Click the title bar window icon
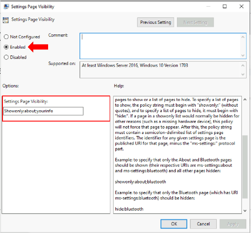Image resolution: width=251 pixels, height=233 pixels. coord(6,7)
